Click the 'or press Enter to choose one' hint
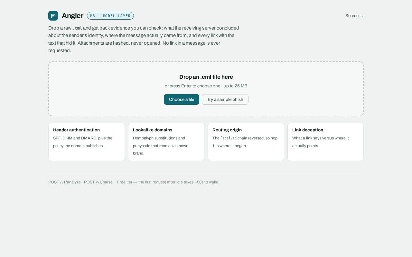 point(206,86)
